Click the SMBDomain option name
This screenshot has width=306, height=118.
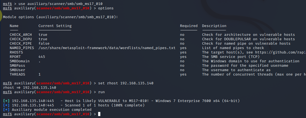click(x=20, y=61)
